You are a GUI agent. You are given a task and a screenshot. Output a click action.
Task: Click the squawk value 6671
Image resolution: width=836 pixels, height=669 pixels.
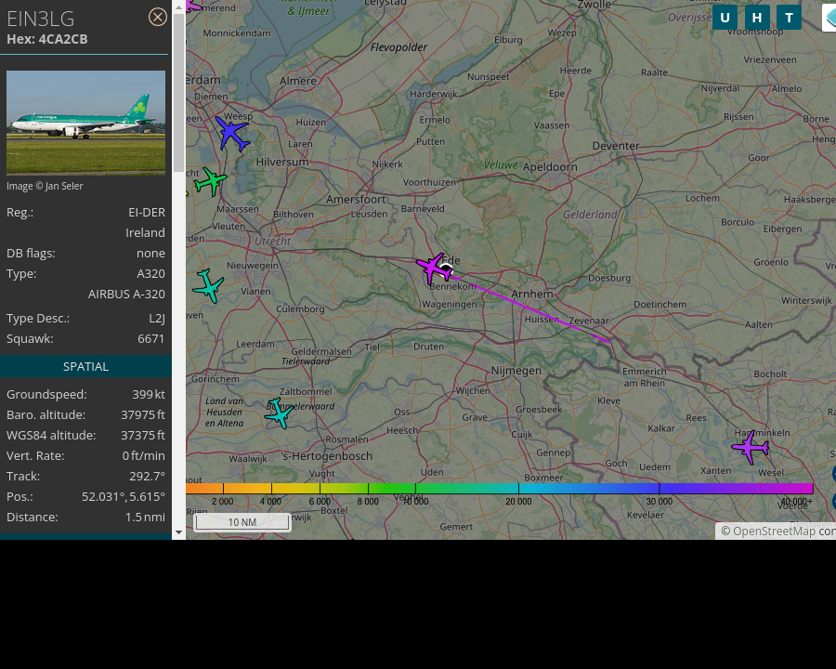point(150,339)
